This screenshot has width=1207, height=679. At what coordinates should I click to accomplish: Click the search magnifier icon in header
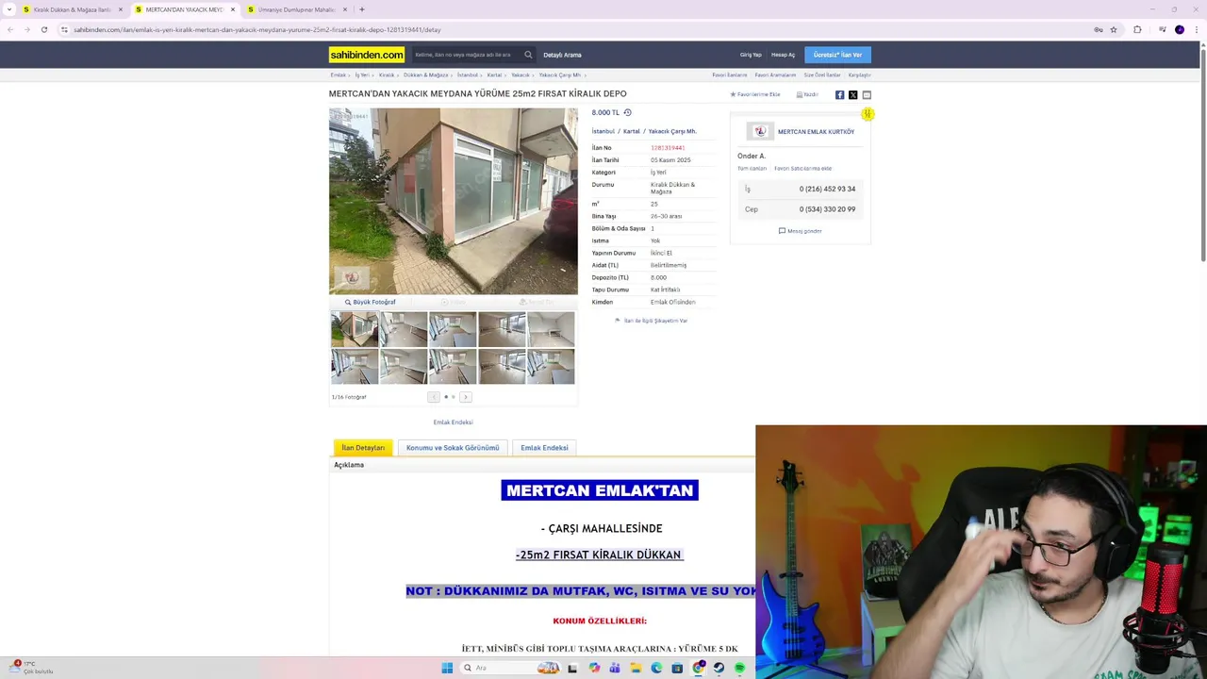click(x=528, y=55)
